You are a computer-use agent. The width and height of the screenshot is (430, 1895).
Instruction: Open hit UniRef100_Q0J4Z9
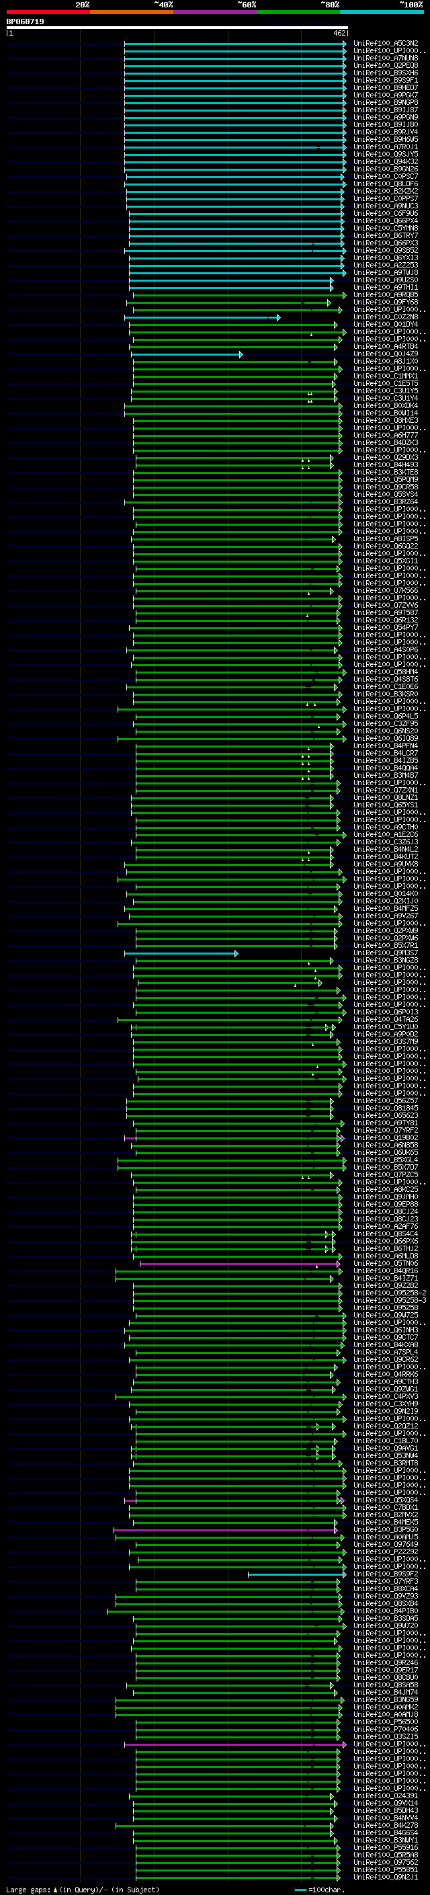(x=386, y=354)
